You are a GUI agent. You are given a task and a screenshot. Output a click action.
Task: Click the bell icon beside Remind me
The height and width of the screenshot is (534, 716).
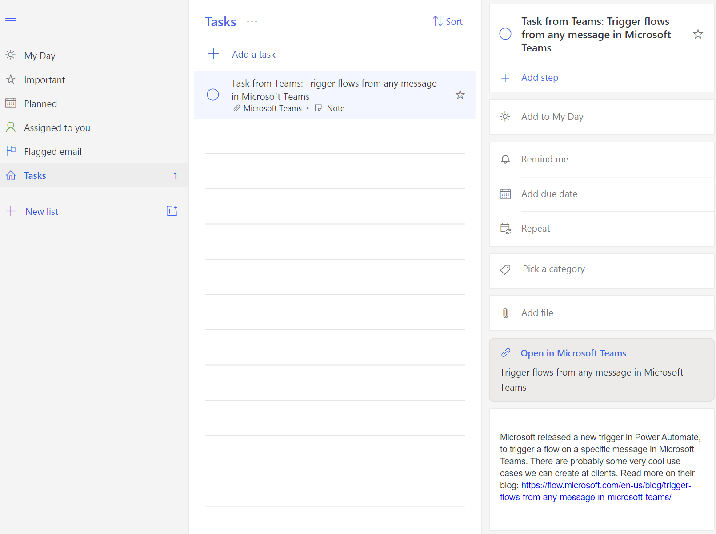tap(505, 159)
